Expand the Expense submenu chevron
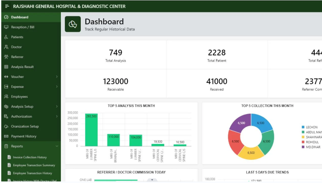The width and height of the screenshot is (322, 183). (57, 87)
